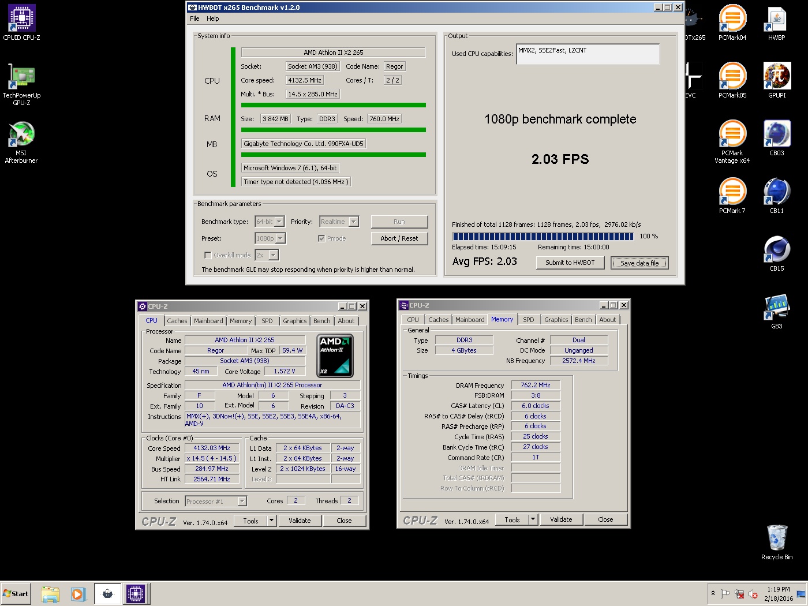The image size is (808, 606).
Task: Click Validate in the right CPU-Z window
Action: click(561, 519)
